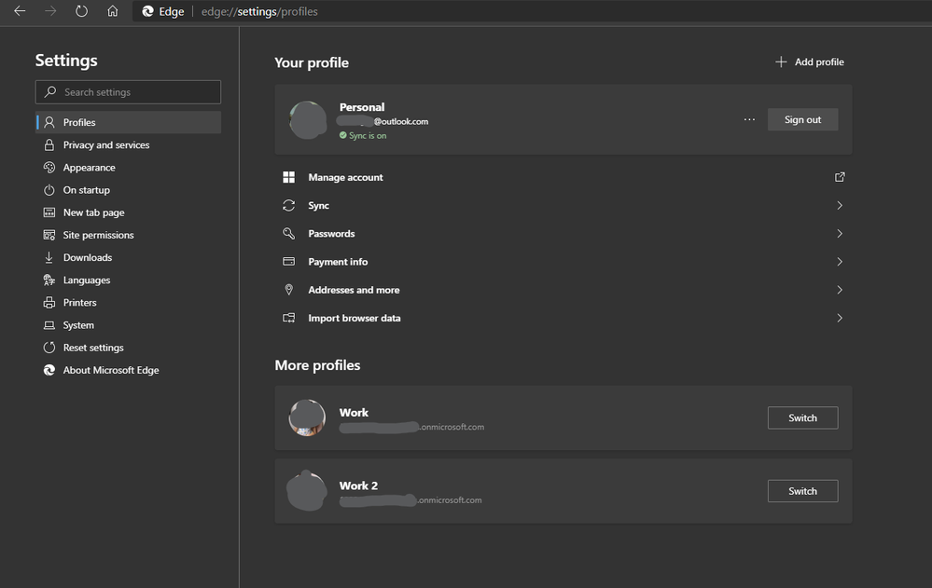Open the home page icon
This screenshot has width=932, height=588.
tap(112, 11)
